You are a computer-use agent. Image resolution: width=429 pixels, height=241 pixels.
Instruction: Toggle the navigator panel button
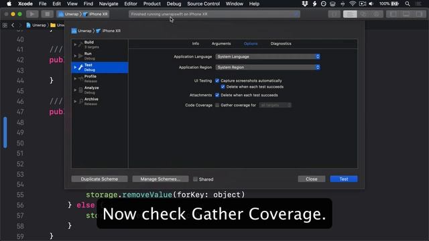(393, 14)
